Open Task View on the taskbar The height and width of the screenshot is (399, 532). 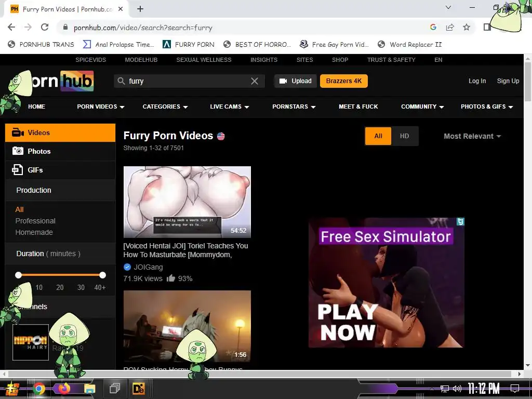pyautogui.click(x=115, y=388)
